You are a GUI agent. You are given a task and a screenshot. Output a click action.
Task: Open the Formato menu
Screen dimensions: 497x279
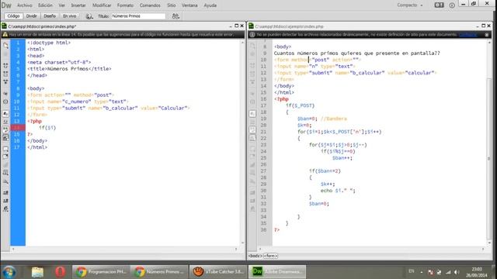(x=125, y=5)
